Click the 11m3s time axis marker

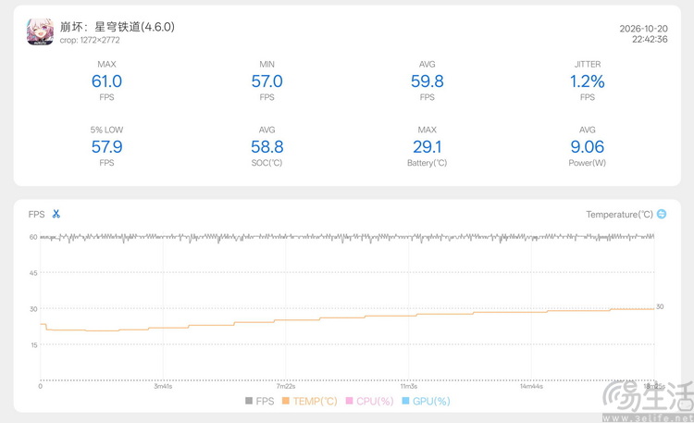tap(408, 386)
